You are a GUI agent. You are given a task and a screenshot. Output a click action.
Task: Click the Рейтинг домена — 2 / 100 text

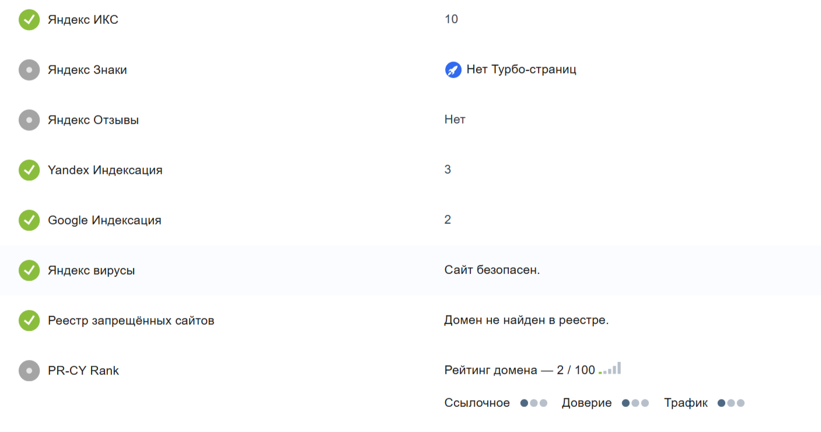pos(519,370)
